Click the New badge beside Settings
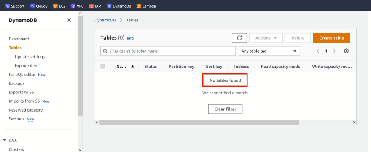 [x=30, y=119]
